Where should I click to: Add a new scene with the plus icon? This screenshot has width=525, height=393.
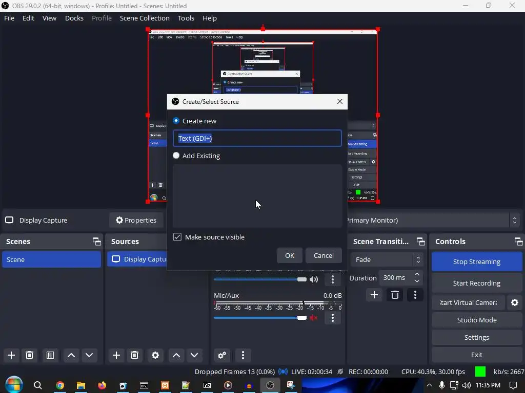pos(11,355)
